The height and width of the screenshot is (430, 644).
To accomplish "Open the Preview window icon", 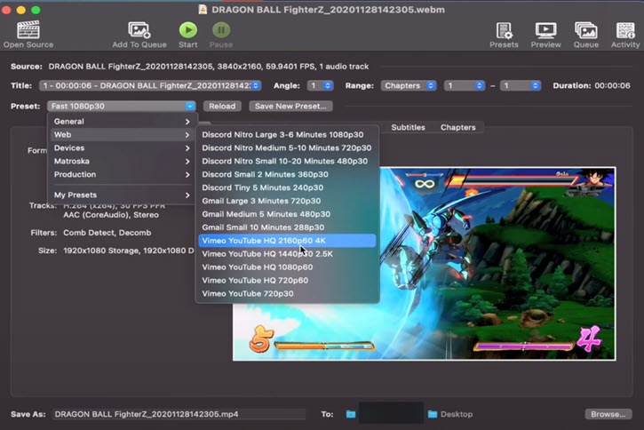I will coord(545,30).
